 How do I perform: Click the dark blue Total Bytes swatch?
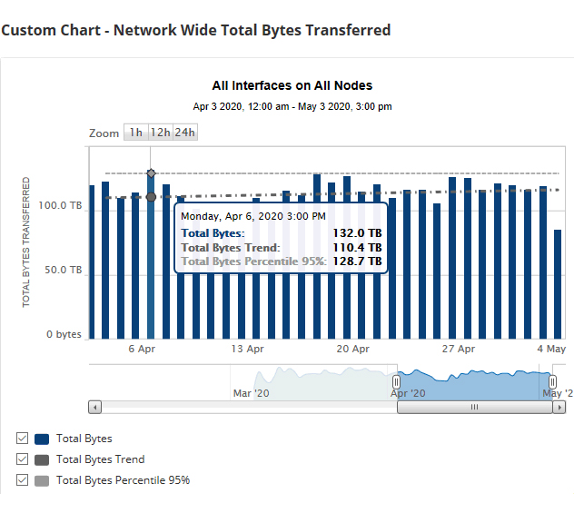coord(42,439)
